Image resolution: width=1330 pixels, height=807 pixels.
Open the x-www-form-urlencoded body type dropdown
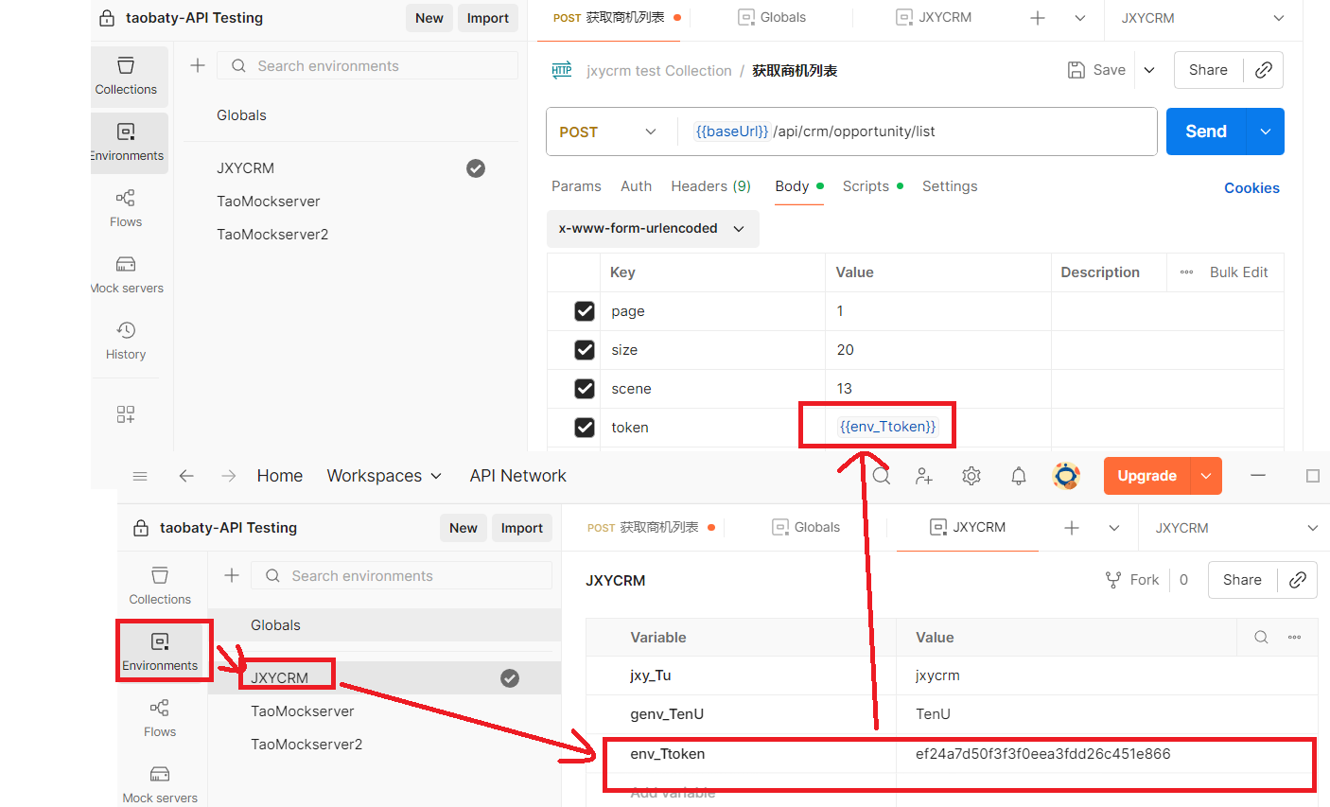[653, 228]
